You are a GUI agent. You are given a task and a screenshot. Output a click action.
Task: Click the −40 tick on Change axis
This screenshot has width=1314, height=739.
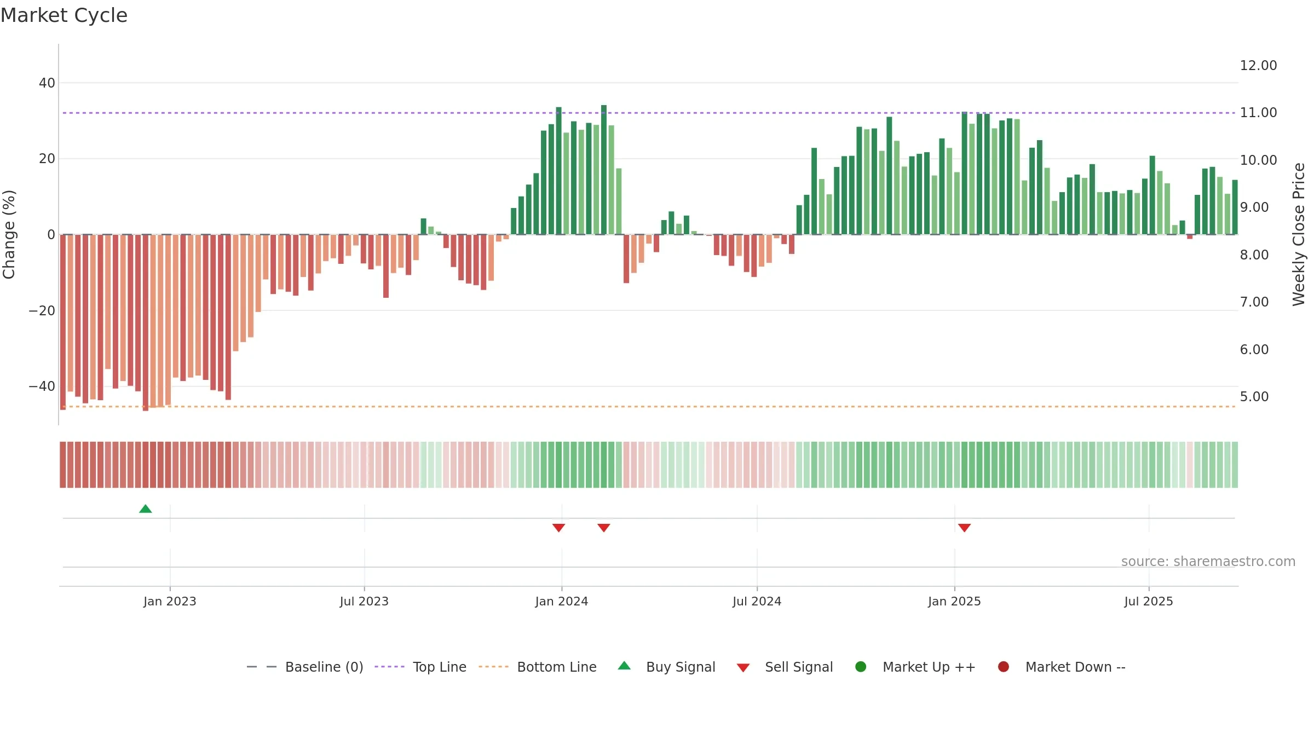[x=42, y=386]
